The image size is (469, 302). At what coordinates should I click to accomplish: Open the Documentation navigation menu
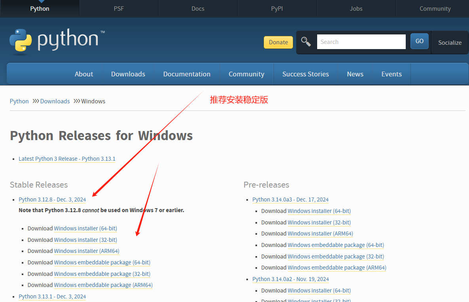pos(187,74)
